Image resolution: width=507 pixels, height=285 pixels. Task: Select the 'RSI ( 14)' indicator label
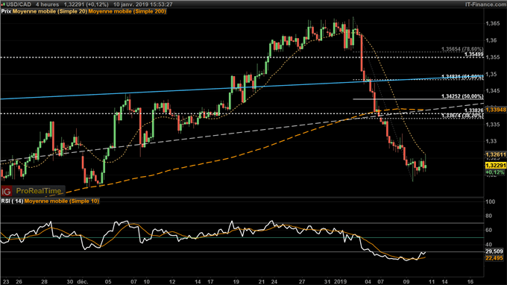click(x=12, y=201)
